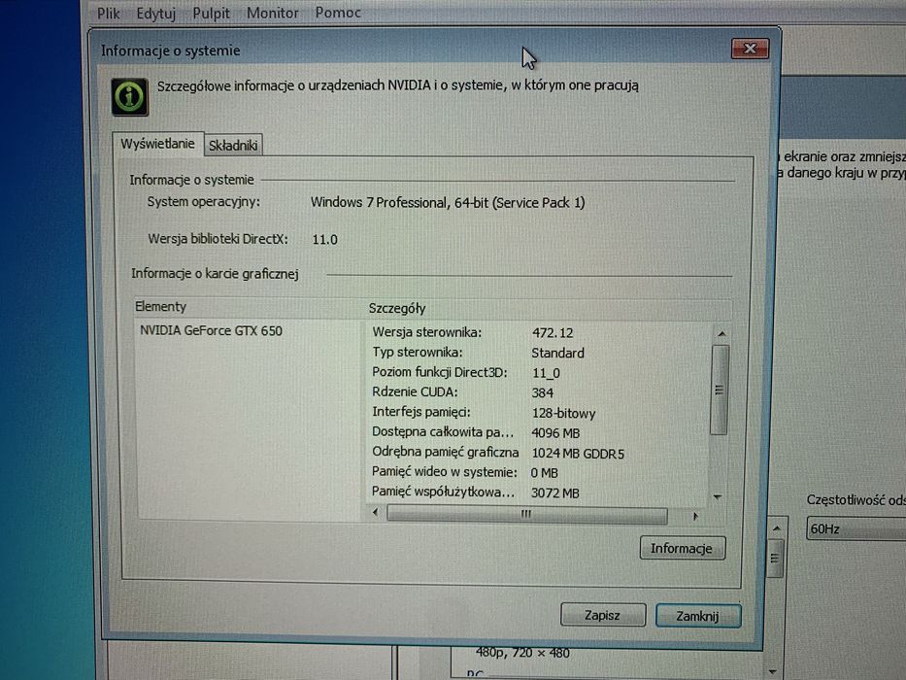The height and width of the screenshot is (680, 906).
Task: Click the horizontal scrollbar thumb
Action: click(527, 515)
